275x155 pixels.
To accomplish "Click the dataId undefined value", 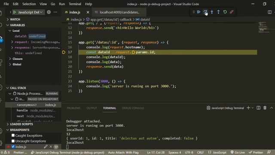I will point(37,36).
